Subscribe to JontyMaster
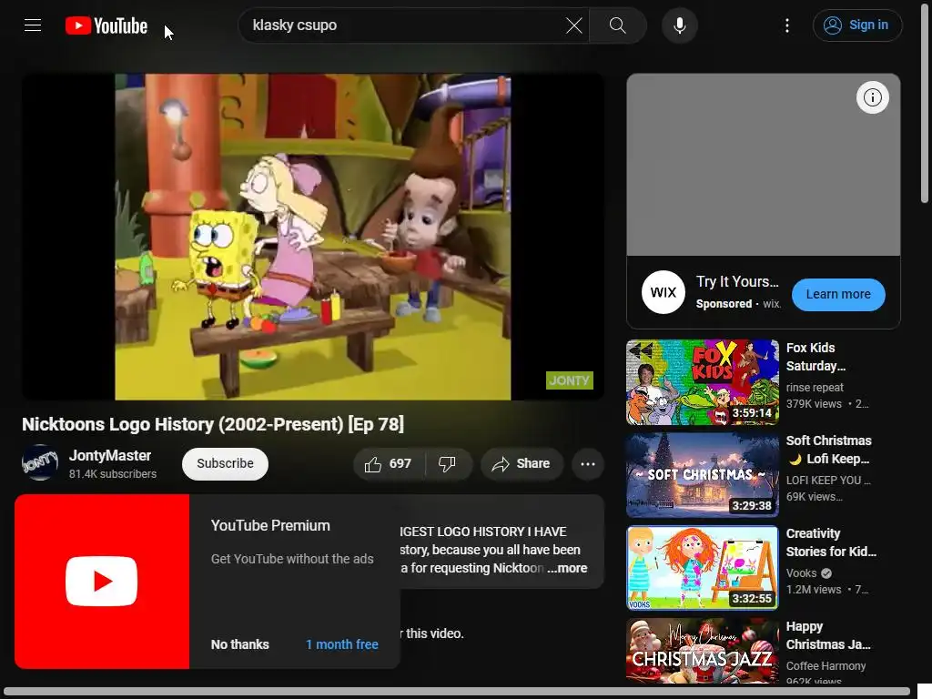 (x=226, y=463)
